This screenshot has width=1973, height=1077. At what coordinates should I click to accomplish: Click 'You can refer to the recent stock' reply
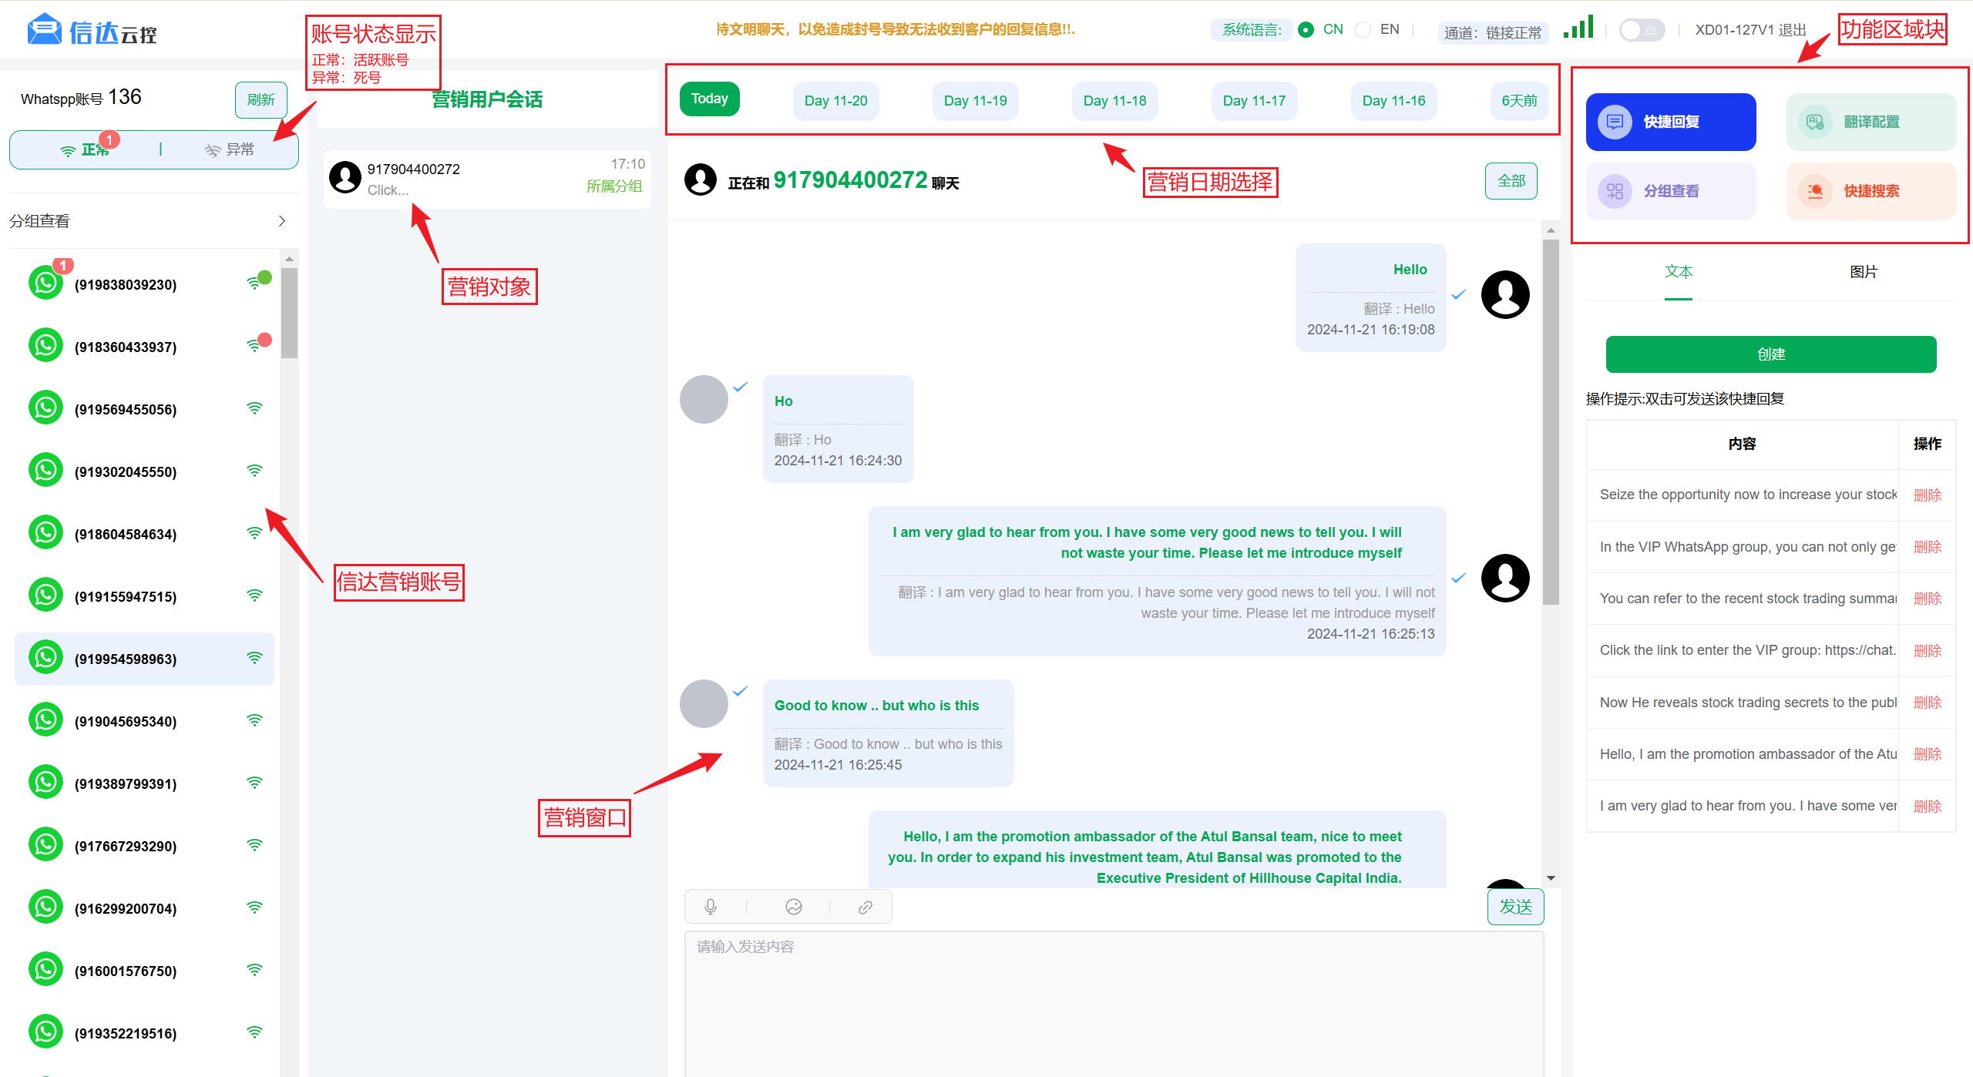(x=1748, y=599)
